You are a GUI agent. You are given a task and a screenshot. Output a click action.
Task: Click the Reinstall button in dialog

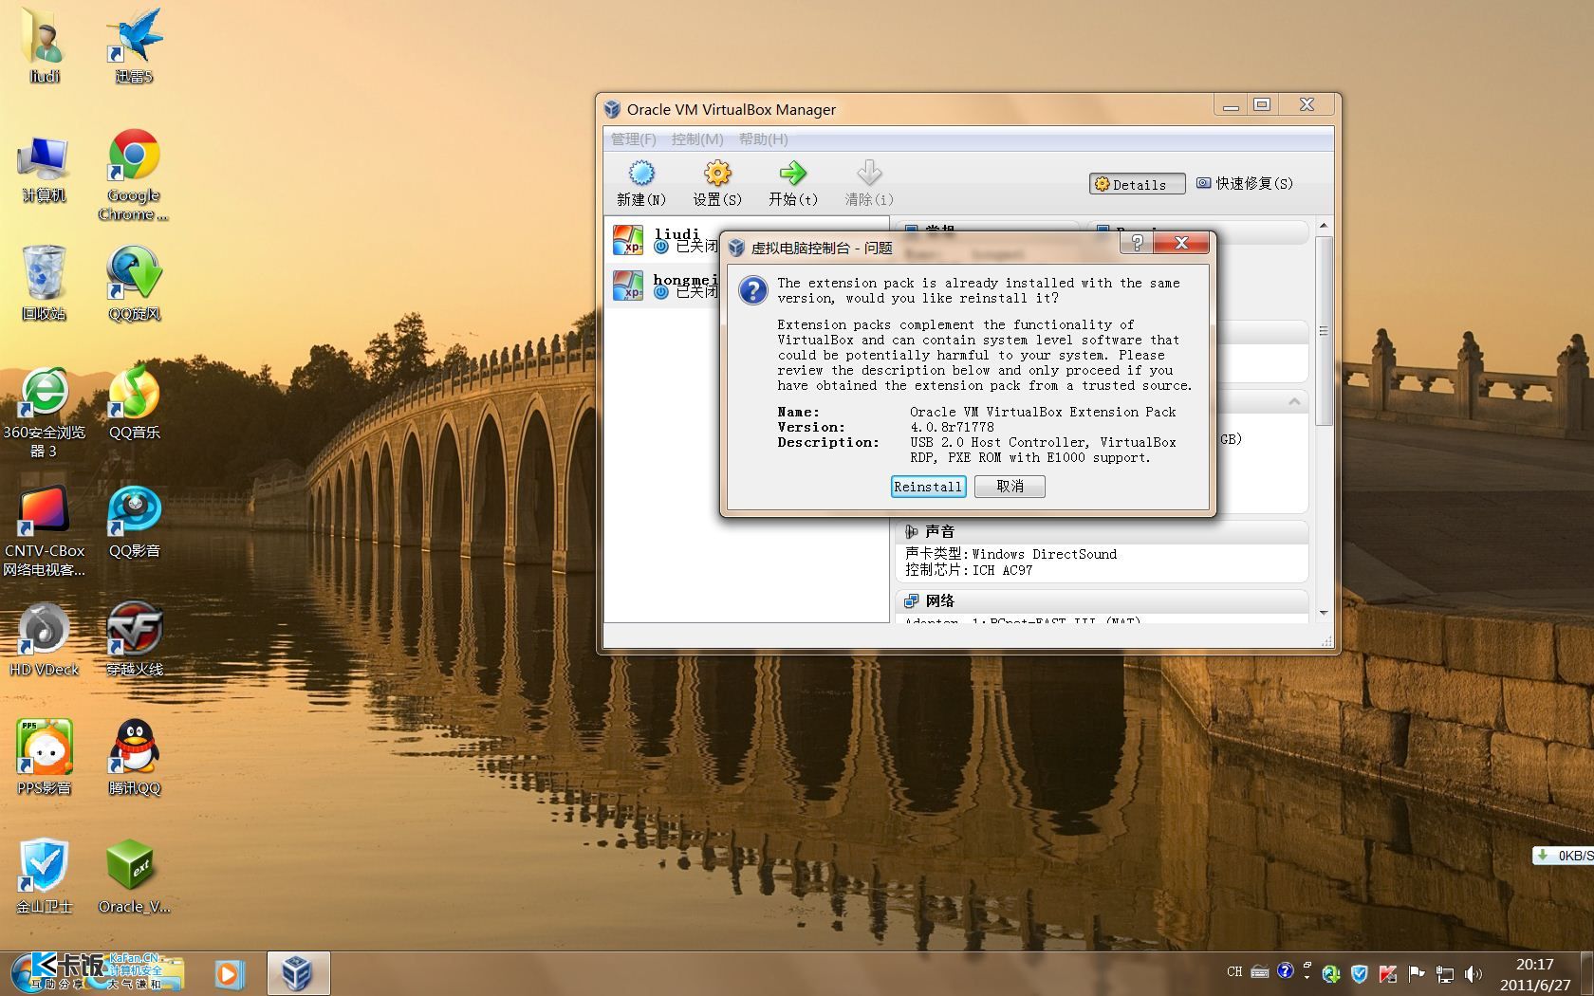pos(928,487)
